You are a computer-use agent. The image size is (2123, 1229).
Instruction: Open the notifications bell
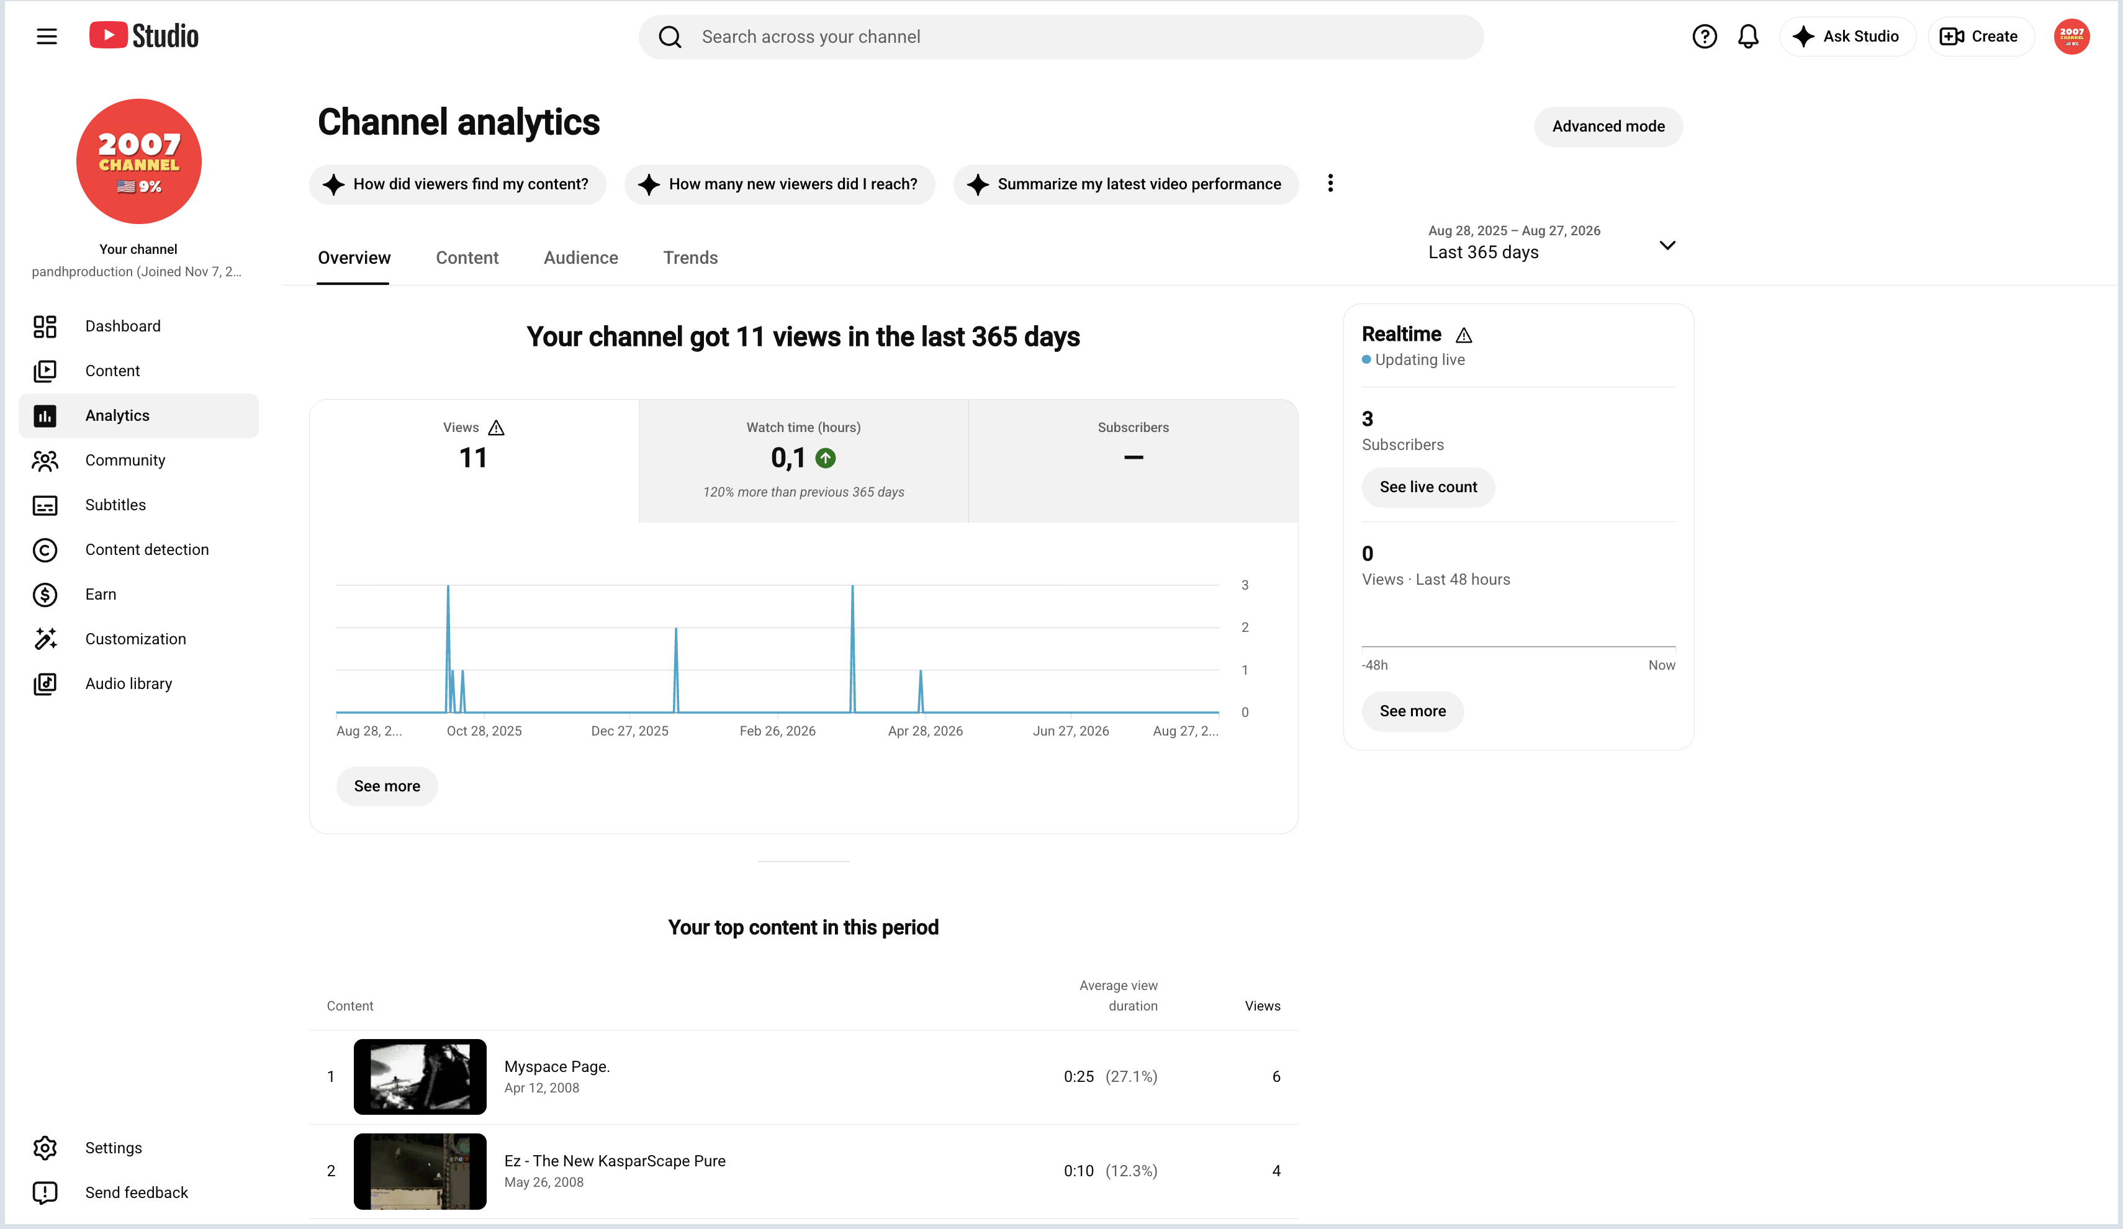pos(1748,36)
